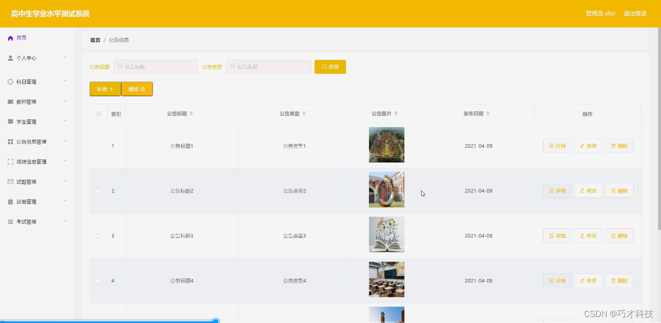
Task: Click 修改 for 公告标题2
Action: click(588, 191)
